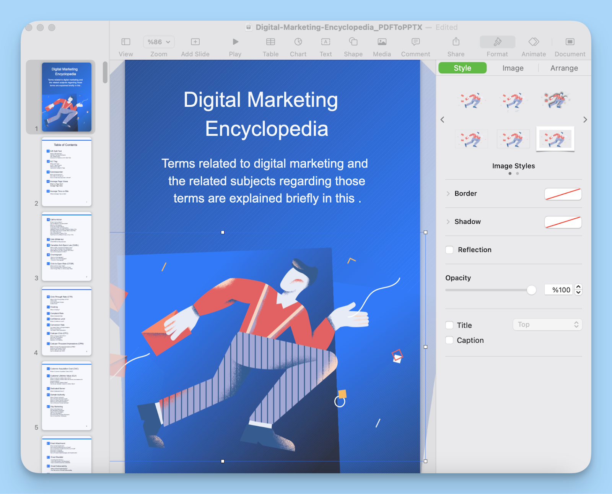The image size is (612, 494).
Task: Open the Animate panel
Action: point(533,46)
